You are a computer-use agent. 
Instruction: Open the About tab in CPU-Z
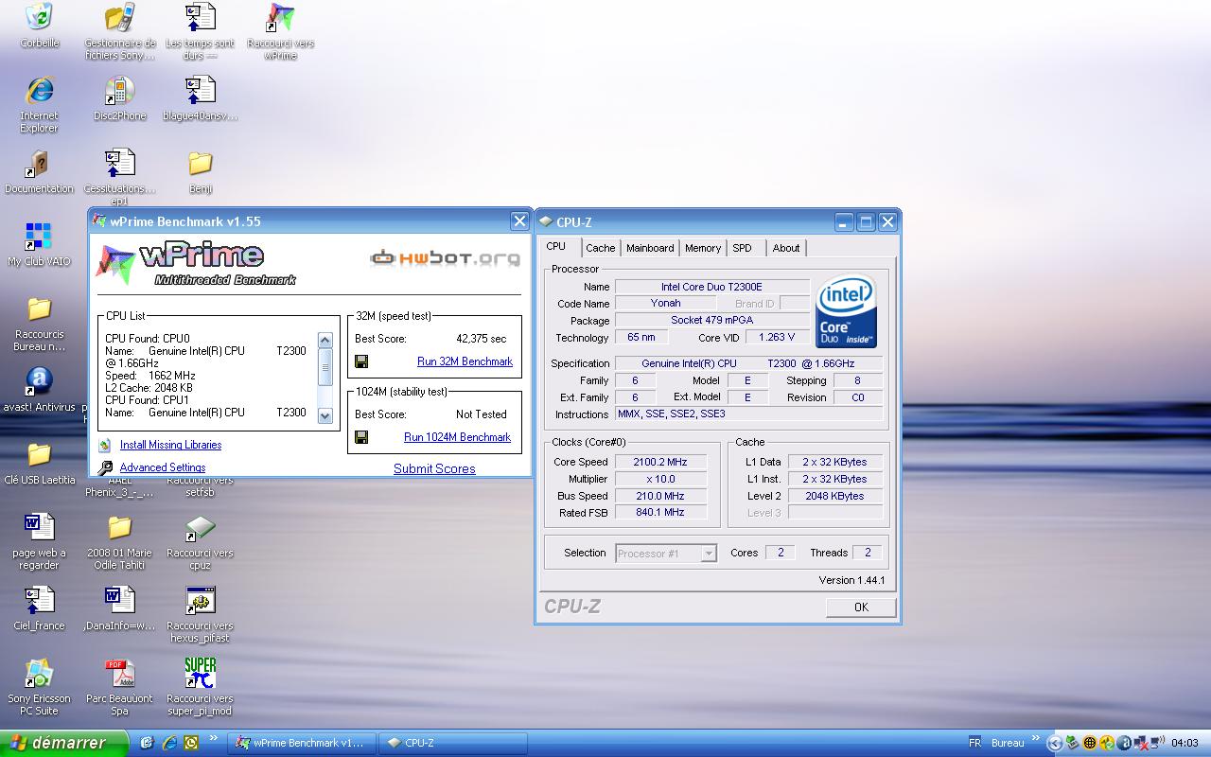(x=786, y=248)
